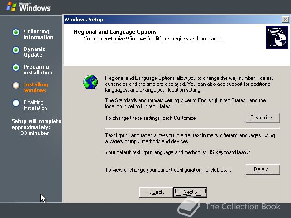Click the Windows Setup title bar text

tap(84, 20)
